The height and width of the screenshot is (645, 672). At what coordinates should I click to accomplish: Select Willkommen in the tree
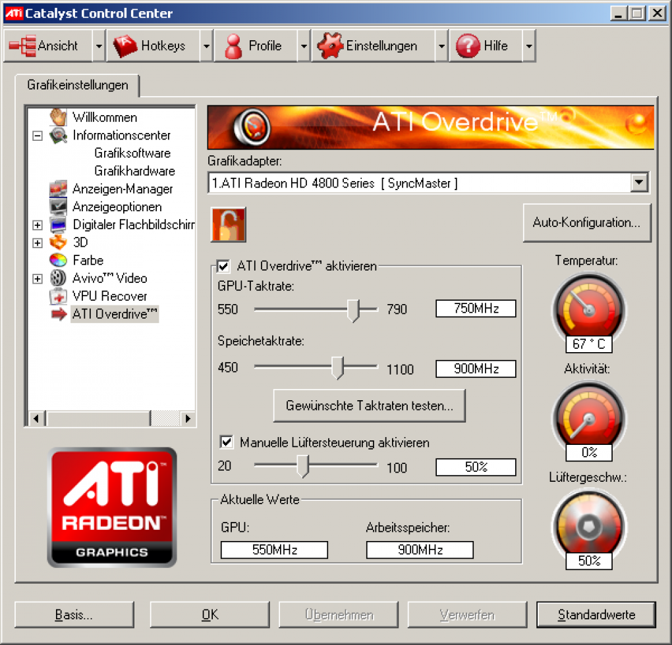(105, 117)
